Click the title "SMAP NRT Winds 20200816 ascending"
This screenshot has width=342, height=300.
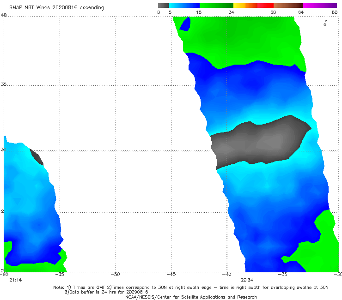tap(56, 8)
